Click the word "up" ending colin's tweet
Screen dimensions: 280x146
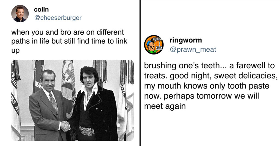15,51
